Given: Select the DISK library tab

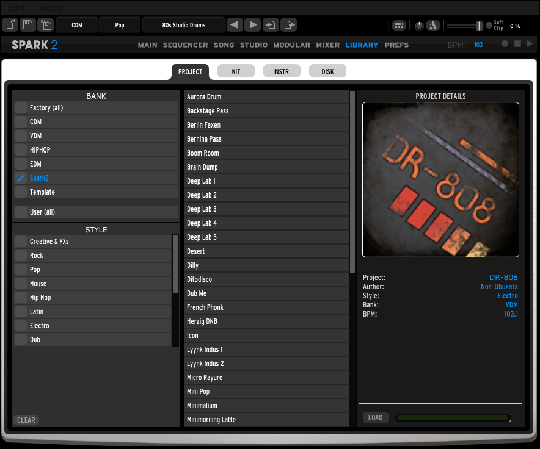Looking at the screenshot, I should 327,71.
